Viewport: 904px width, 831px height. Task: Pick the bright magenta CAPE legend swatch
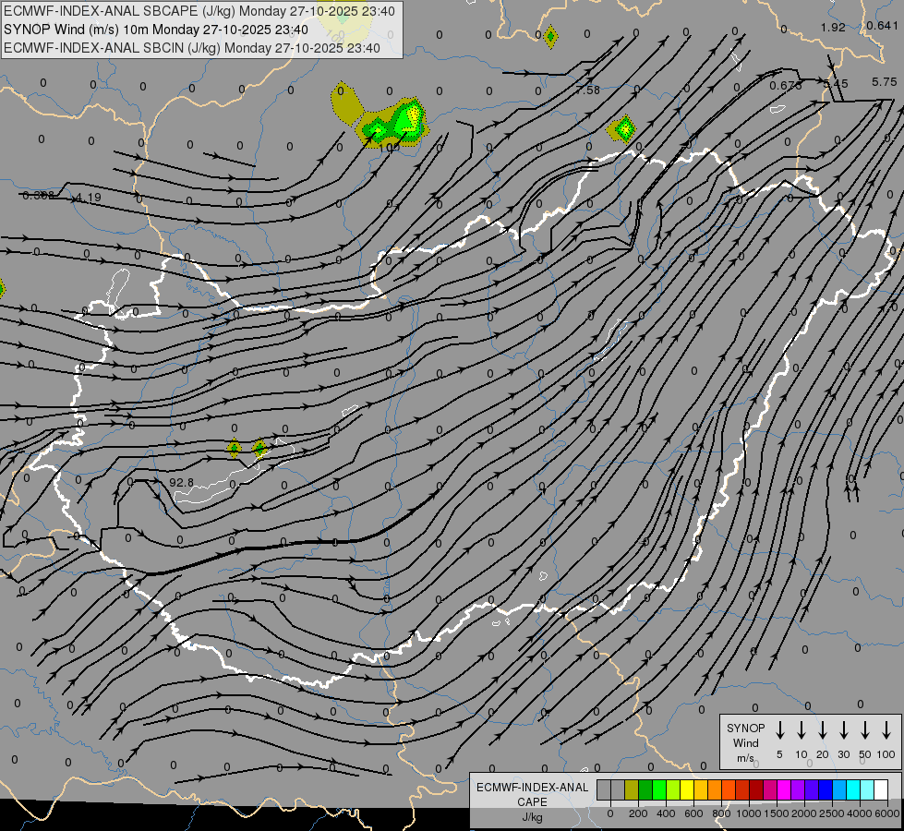click(x=784, y=789)
